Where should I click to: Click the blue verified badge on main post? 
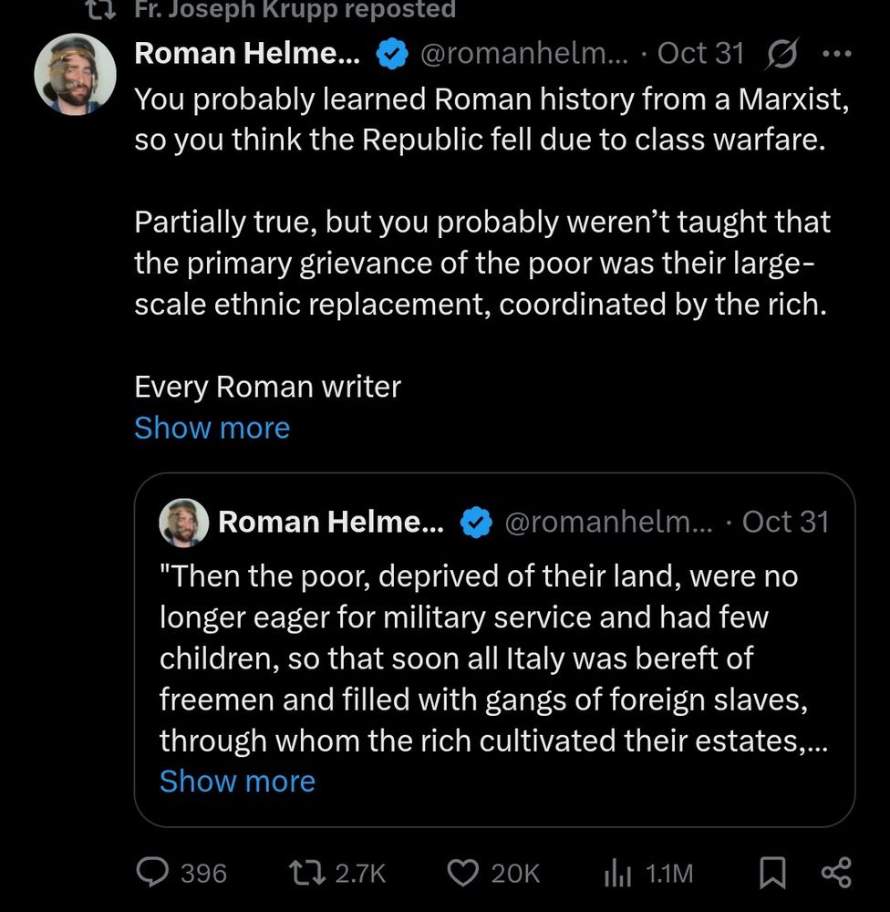click(x=392, y=55)
